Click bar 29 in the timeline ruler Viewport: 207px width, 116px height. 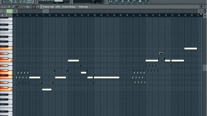pyautogui.click(x=121, y=15)
